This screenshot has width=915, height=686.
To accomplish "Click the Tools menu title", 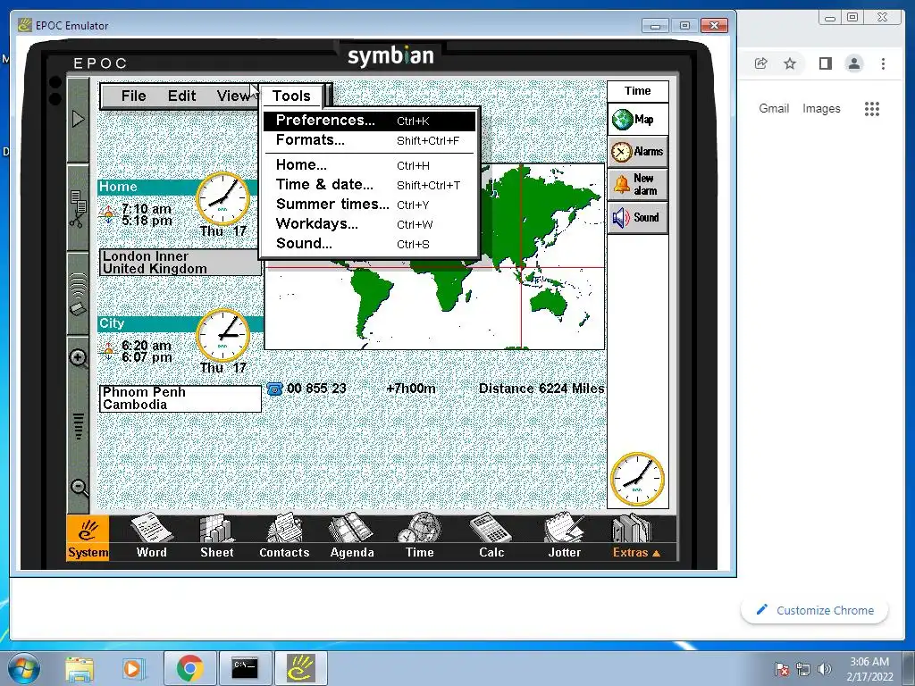I will click(x=291, y=96).
